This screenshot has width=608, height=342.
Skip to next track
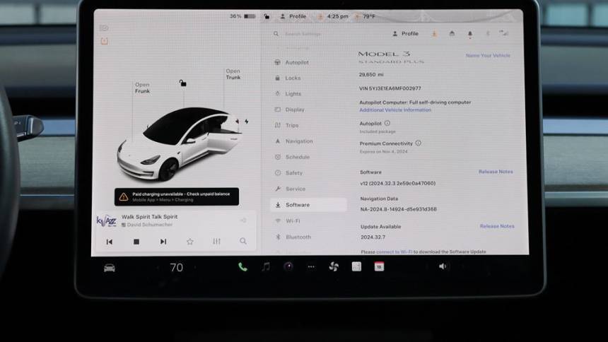tap(163, 242)
